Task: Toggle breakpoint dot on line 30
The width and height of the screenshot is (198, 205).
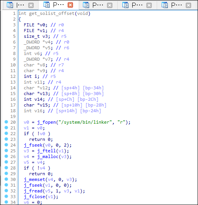Action: (x=6, y=179)
